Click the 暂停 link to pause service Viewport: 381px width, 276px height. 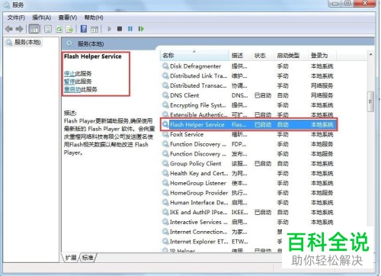(x=69, y=82)
